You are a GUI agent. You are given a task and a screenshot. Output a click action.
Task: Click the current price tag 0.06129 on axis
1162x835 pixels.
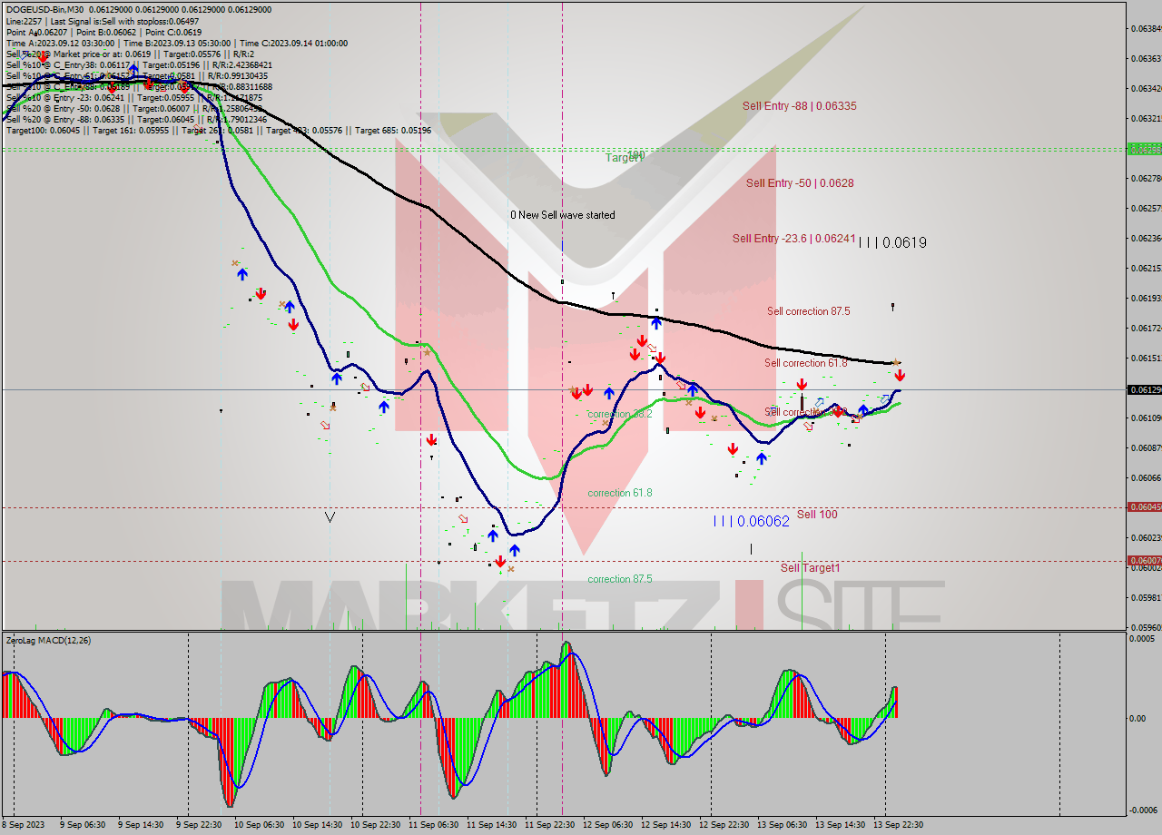(x=1144, y=389)
